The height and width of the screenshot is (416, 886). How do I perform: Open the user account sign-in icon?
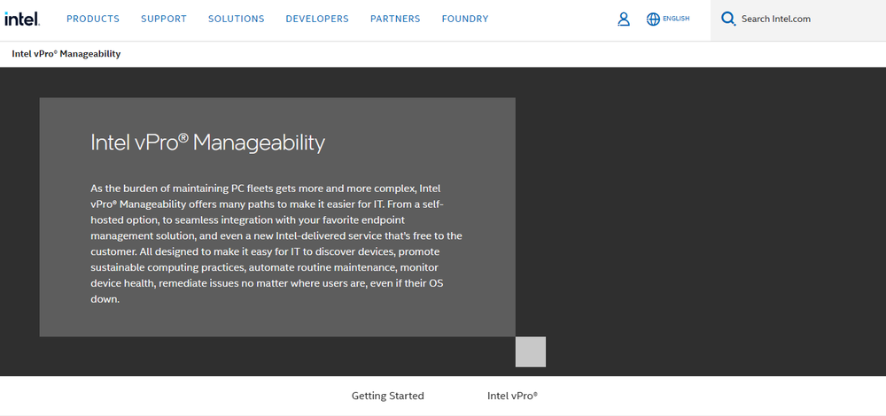pos(624,19)
